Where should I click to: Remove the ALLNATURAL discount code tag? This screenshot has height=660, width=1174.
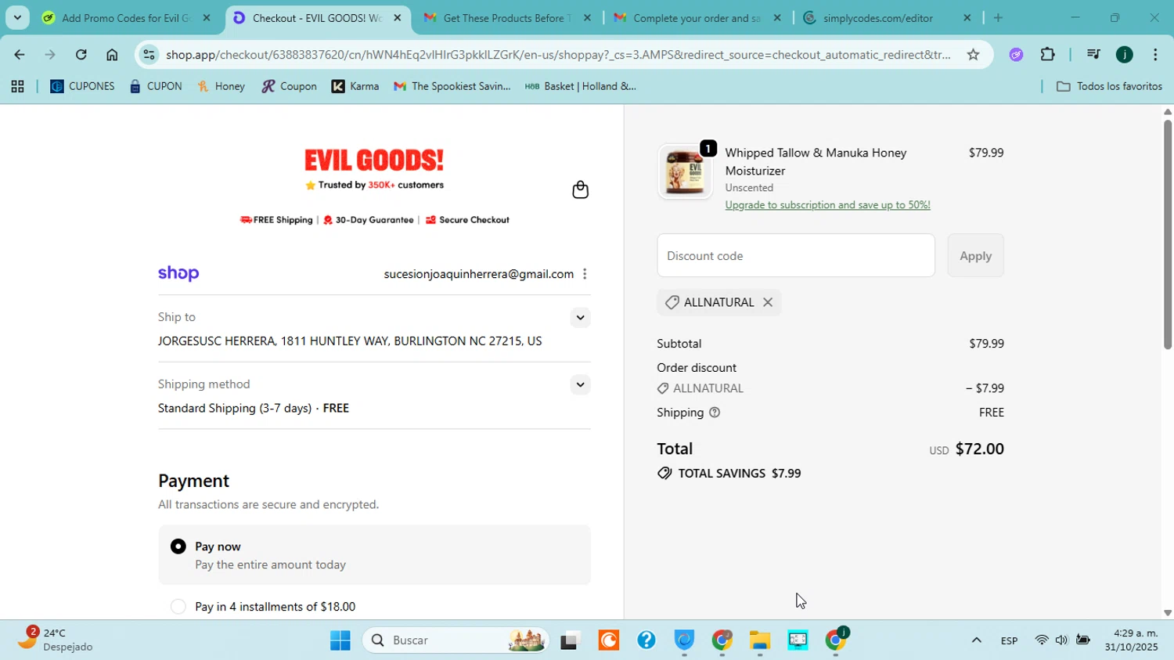tap(768, 302)
